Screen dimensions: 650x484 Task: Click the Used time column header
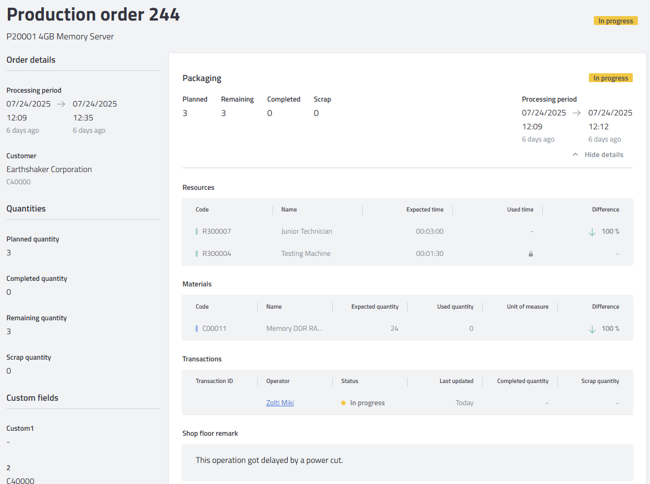(520, 209)
